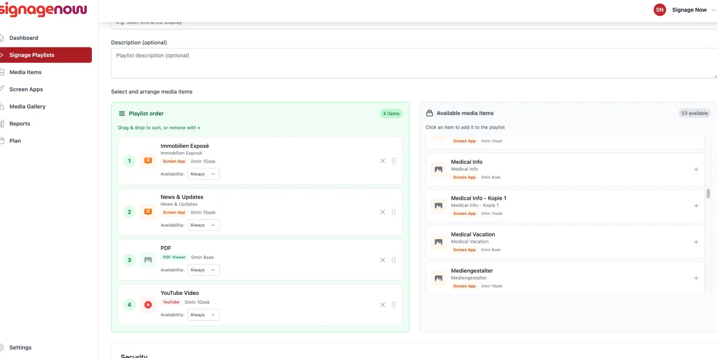Click Mediengestalter thumbnail icon

[x=439, y=278]
